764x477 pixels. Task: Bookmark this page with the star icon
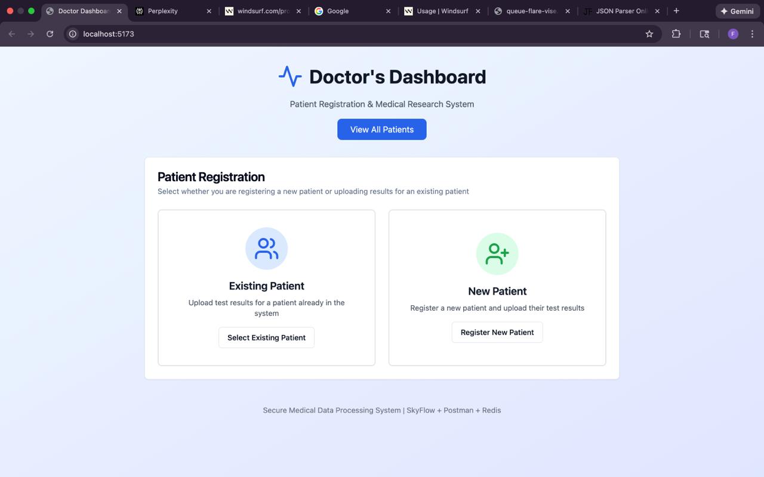(649, 34)
